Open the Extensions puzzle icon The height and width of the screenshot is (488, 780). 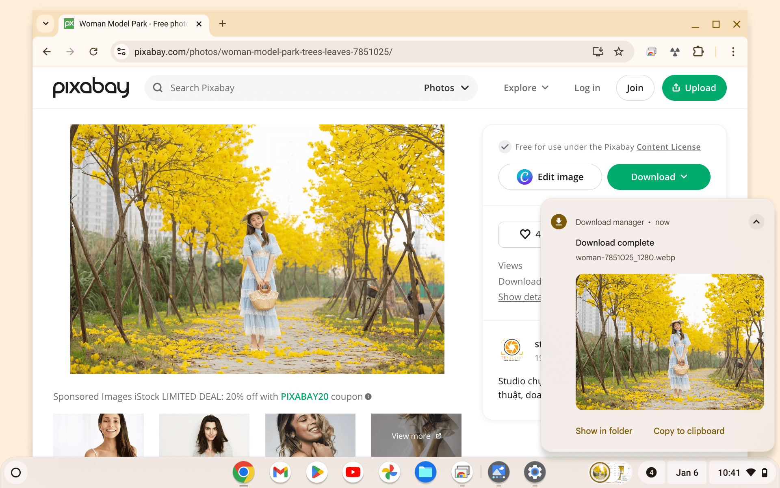(698, 52)
